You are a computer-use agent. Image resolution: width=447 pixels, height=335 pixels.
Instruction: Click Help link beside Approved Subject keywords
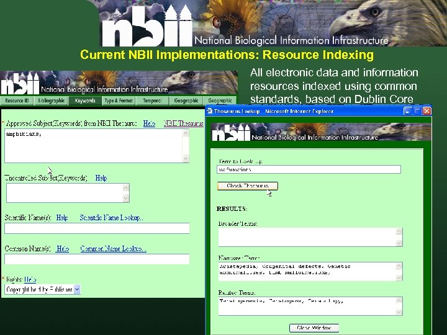[x=149, y=123]
